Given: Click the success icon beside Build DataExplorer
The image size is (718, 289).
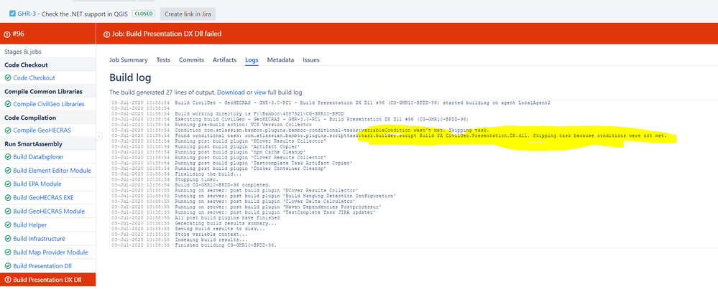Looking at the screenshot, I should (x=8, y=157).
